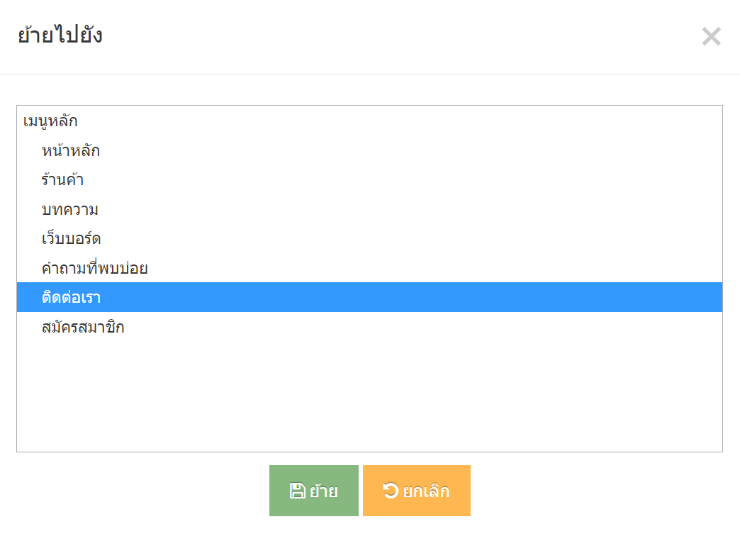Select the เว็บบอร์ด menu item
Screen dimensions: 740x546
click(x=369, y=238)
